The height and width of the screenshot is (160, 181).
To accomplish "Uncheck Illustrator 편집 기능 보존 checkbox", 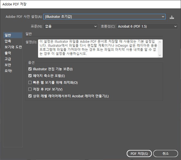I will coord(30,69).
